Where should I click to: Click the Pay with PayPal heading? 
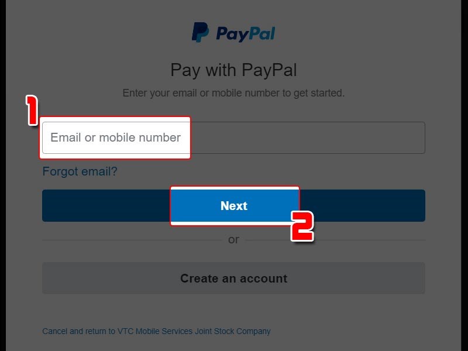tap(233, 70)
